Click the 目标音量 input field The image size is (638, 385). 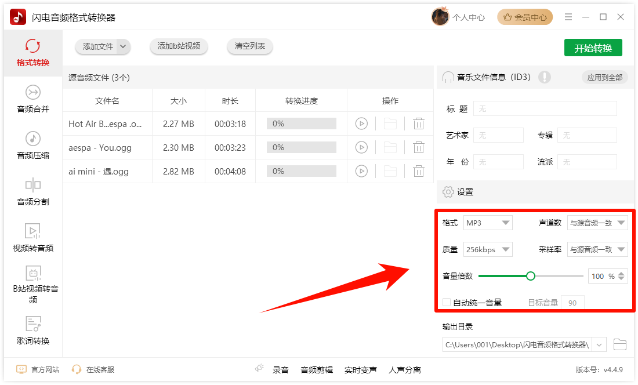(572, 302)
